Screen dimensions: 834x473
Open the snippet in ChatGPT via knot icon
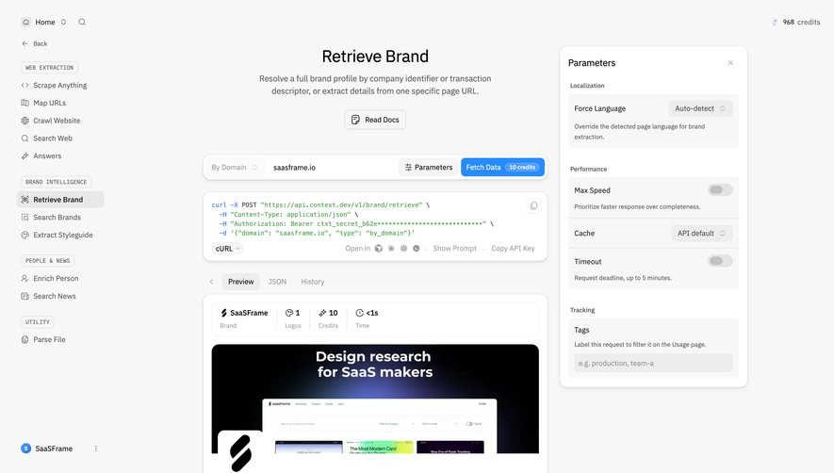click(403, 249)
